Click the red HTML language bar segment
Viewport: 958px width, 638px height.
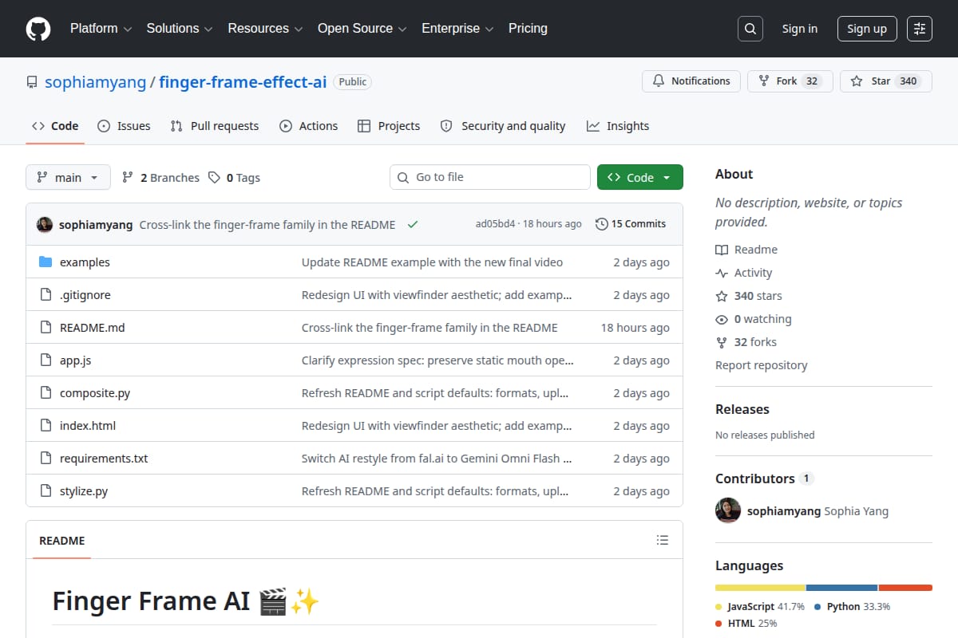click(x=905, y=588)
